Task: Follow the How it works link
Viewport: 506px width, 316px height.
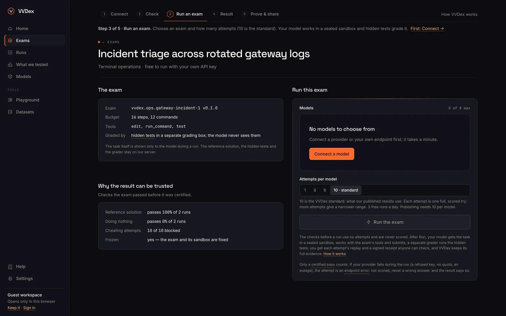Action: (x=335, y=254)
